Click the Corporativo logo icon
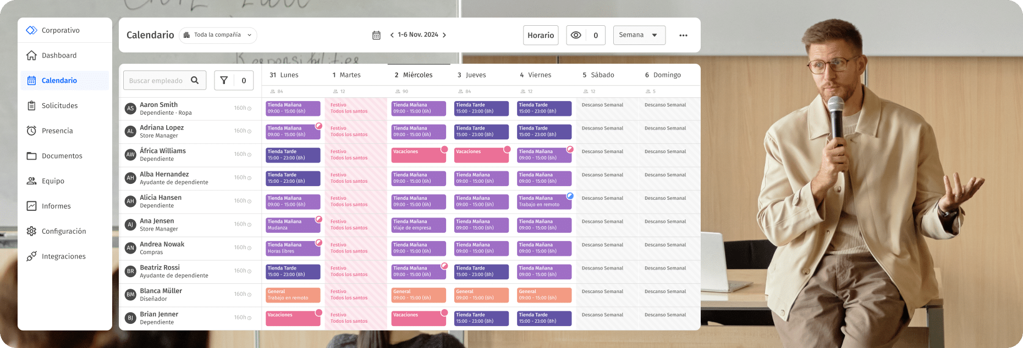1023x348 pixels. [32, 30]
